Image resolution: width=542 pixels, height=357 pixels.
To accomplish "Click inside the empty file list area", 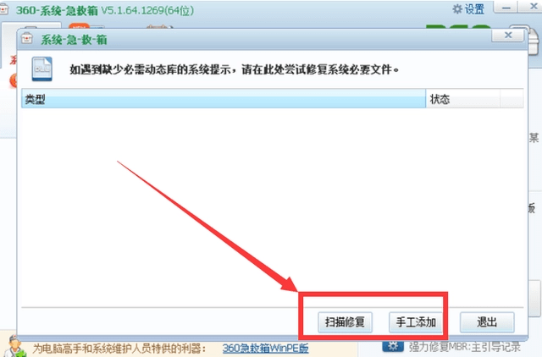I will pos(273,207).
